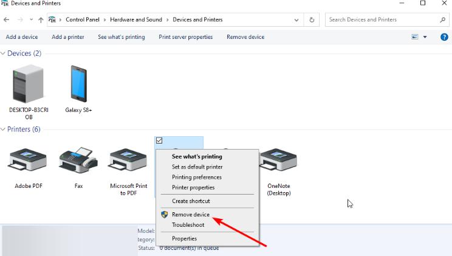The image size is (452, 256).
Task: Select the Galaxy S8+ phone device
Action: [x=79, y=89]
